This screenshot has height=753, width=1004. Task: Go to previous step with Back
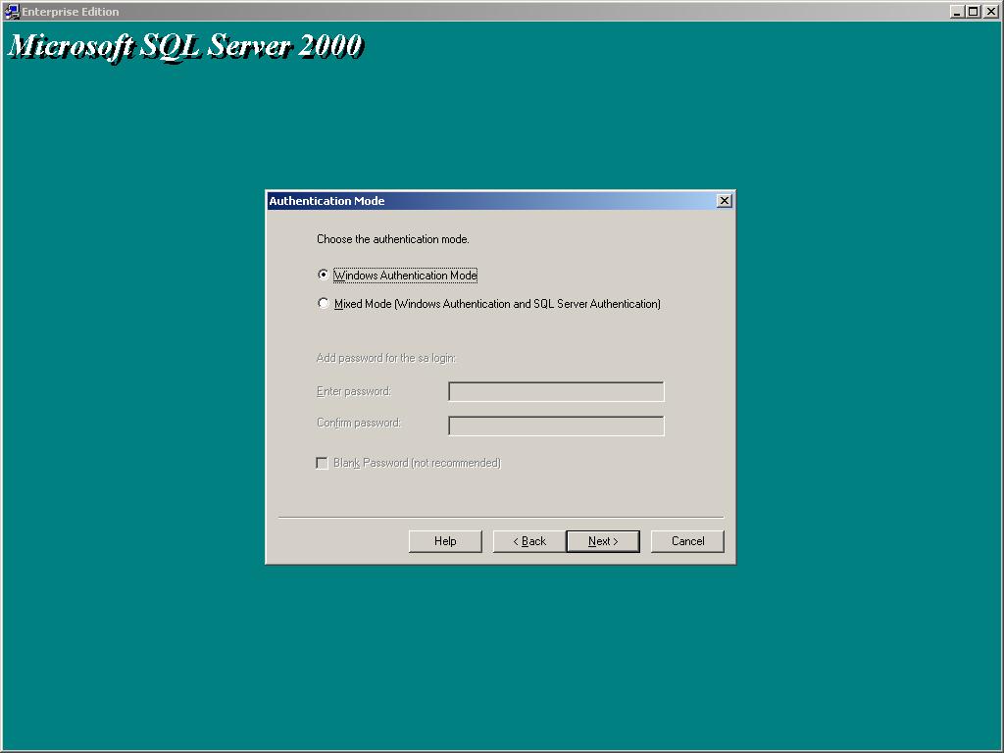point(528,541)
